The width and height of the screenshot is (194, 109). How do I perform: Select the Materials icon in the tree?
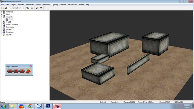(4, 12)
